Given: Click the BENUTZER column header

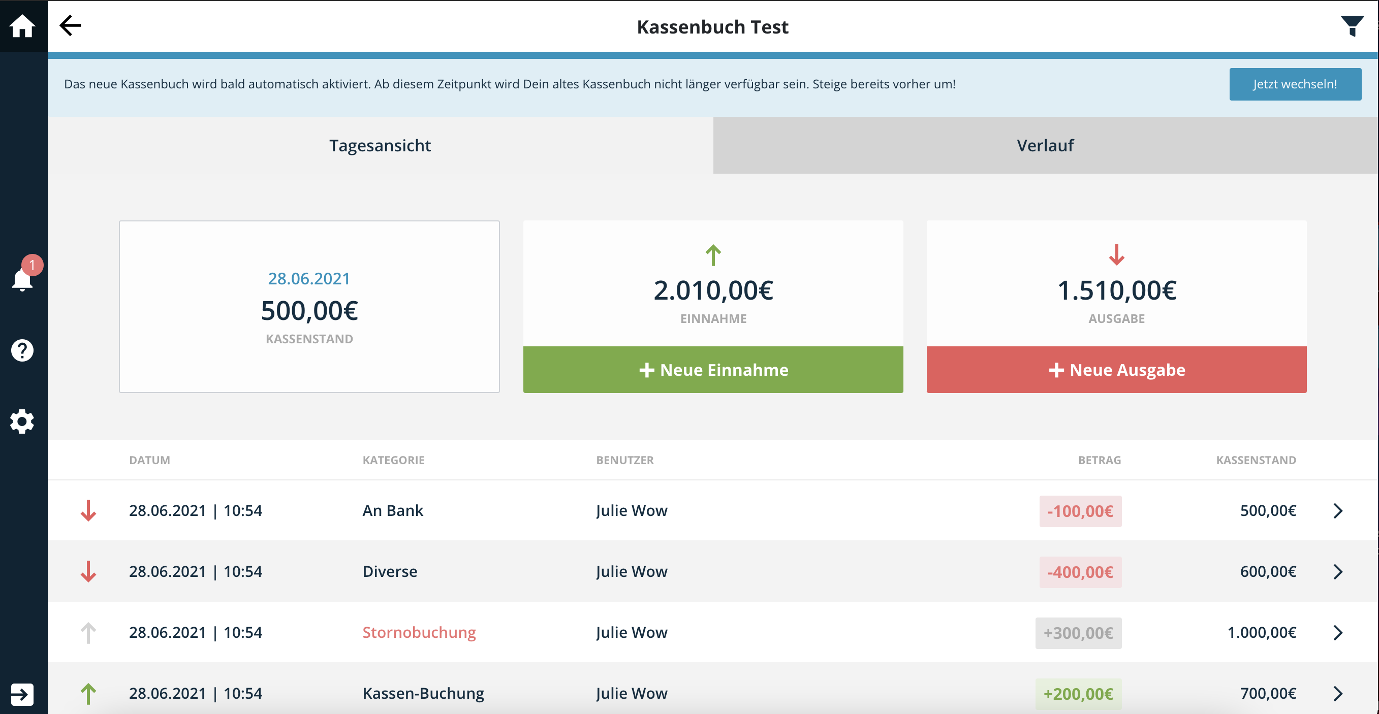Looking at the screenshot, I should click(x=625, y=460).
